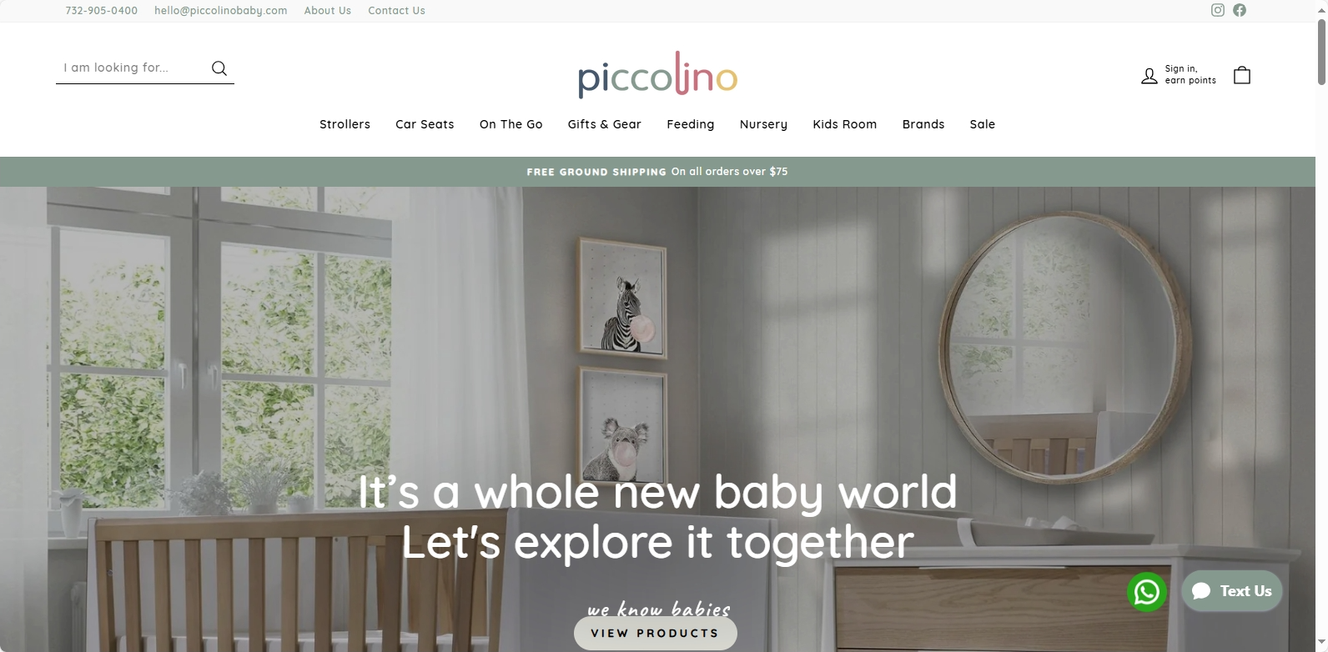Open the Contact Us link
The height and width of the screenshot is (652, 1328).
pyautogui.click(x=396, y=11)
